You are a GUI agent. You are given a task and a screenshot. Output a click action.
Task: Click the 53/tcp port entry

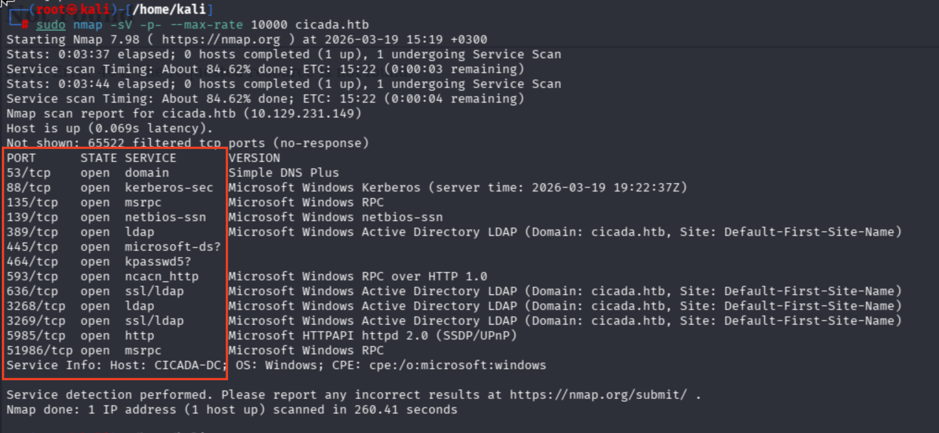[29, 173]
